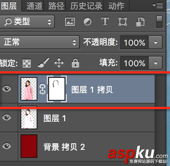Filter layers by text layer icon

pos(105,21)
